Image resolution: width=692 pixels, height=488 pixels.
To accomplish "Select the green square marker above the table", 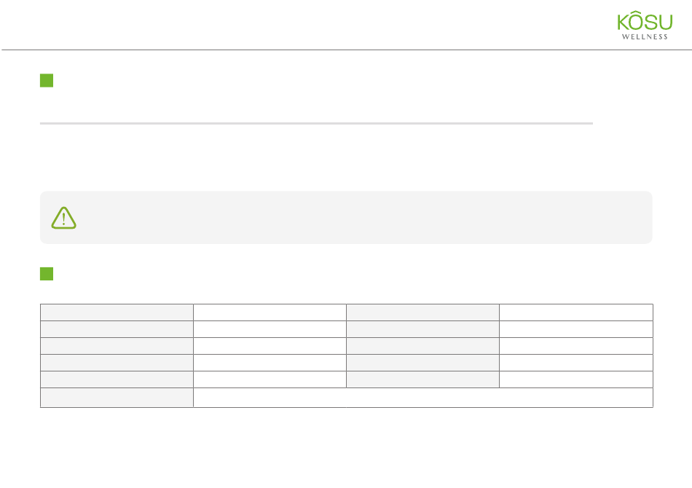I will [47, 274].
